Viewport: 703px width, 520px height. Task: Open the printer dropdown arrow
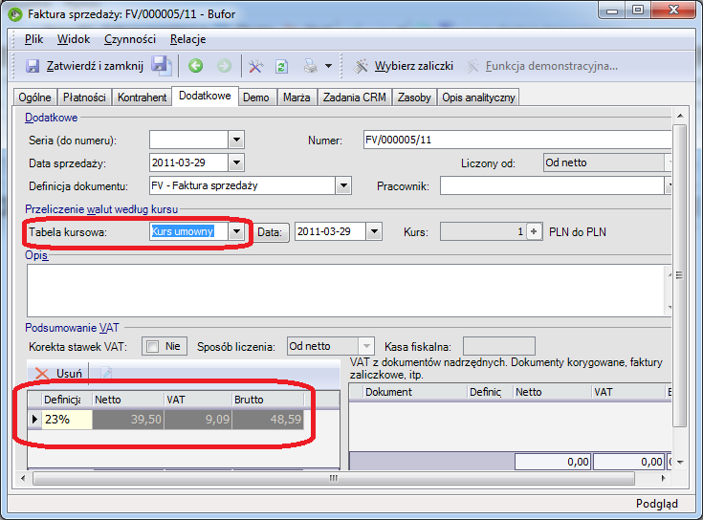pyautogui.click(x=329, y=66)
